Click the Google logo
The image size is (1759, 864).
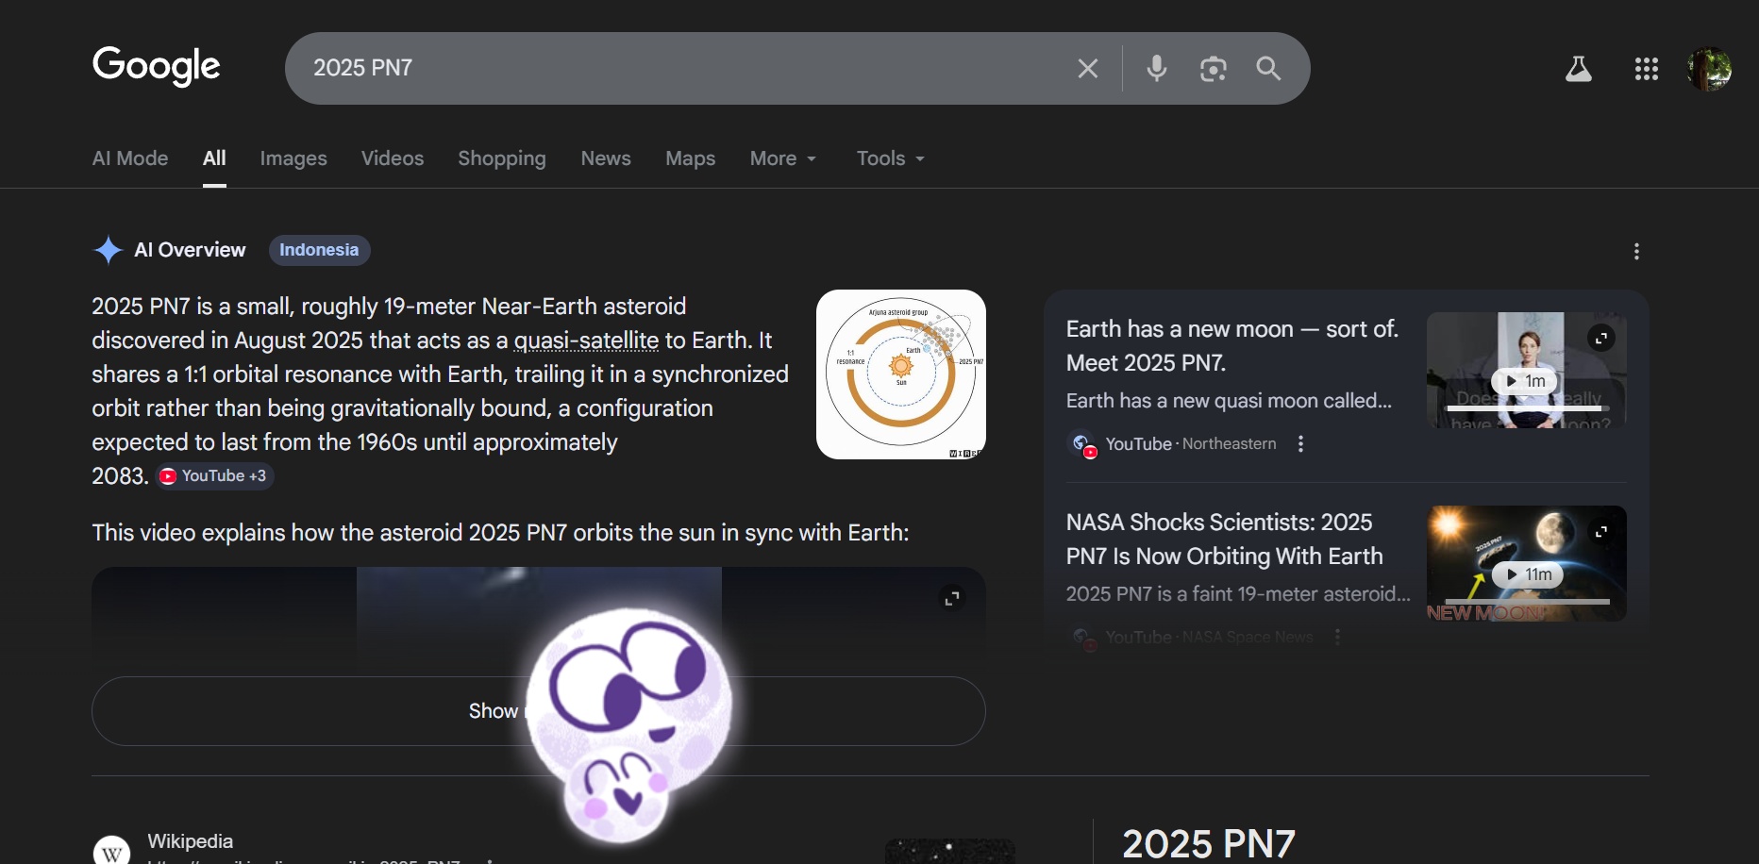157,66
